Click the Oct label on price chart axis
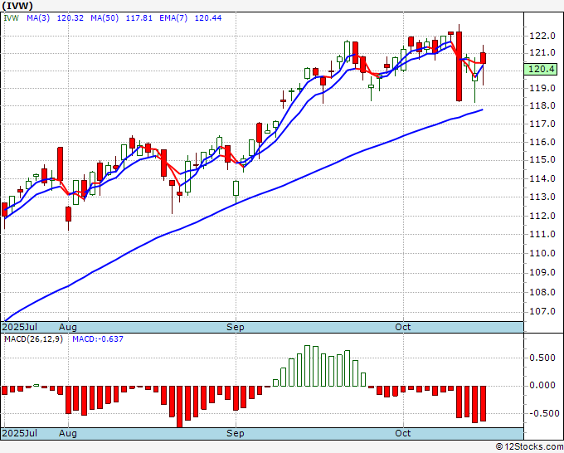The height and width of the screenshot is (453, 564). (x=403, y=327)
